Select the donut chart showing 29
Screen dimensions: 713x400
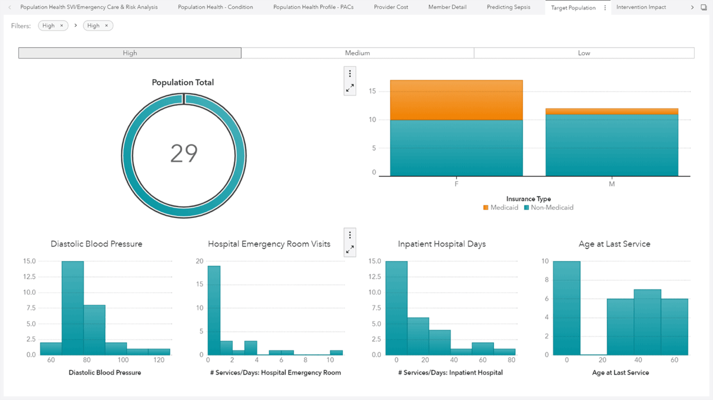tap(184, 155)
